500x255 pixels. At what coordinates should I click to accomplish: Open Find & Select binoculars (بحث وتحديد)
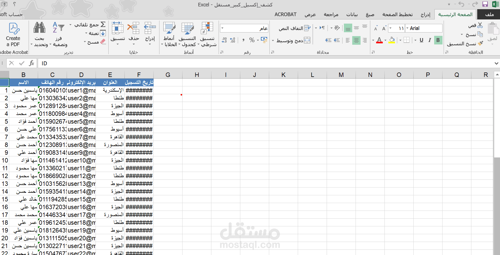coord(39,34)
